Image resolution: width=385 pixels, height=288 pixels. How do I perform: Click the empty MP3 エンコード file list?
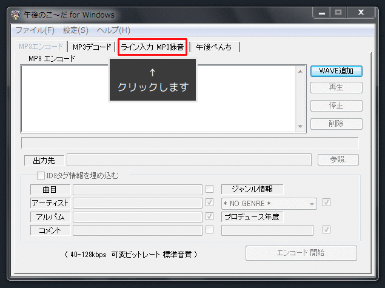coord(158,98)
